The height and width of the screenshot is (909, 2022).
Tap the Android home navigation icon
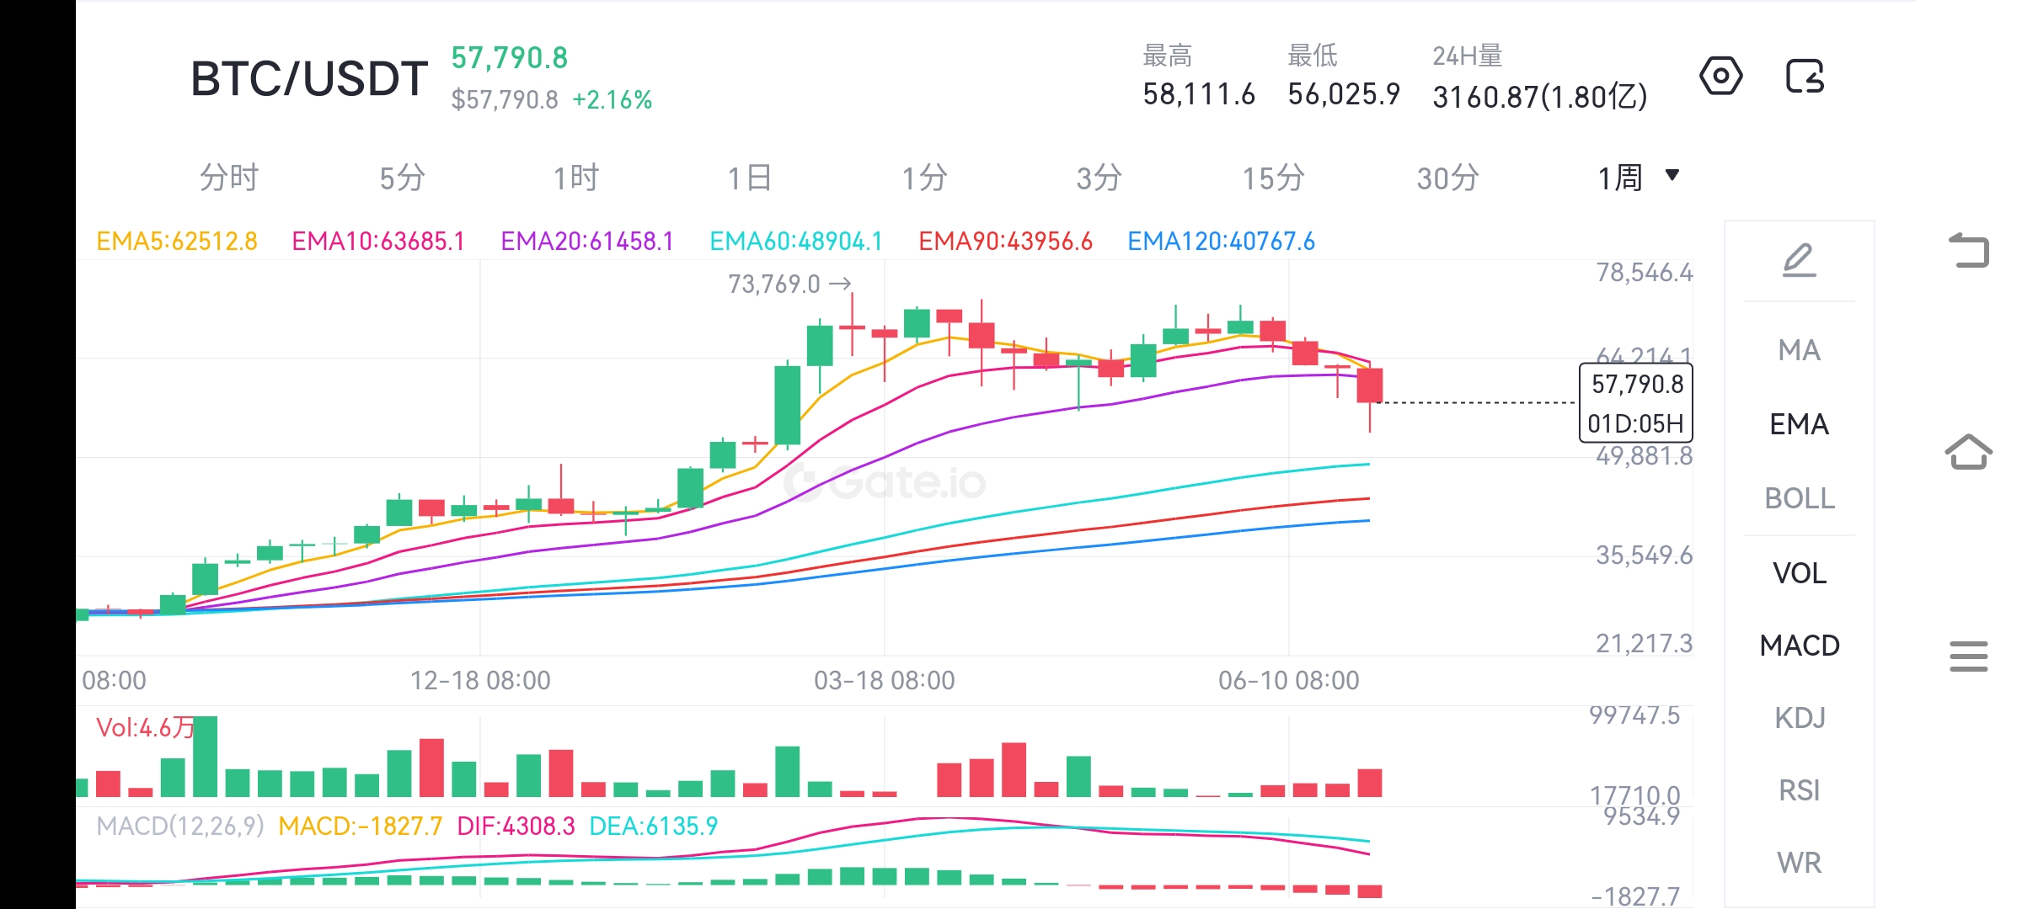point(1969,452)
